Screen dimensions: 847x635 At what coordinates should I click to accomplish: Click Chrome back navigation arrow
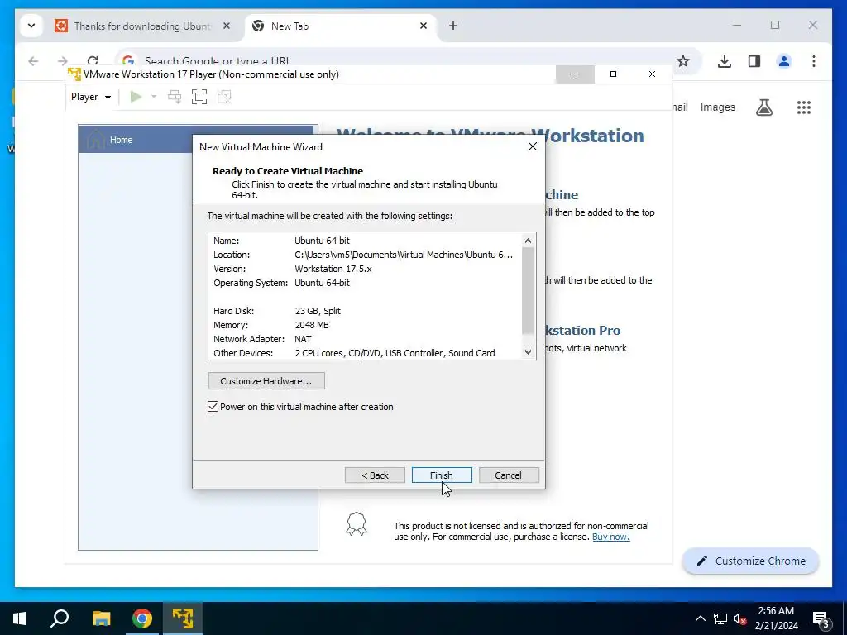coord(33,61)
